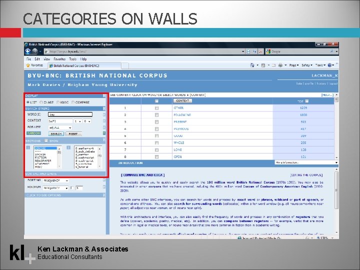Click help icon on DISPLAY header
Image resolution: width=360 pixels, height=270 pixels.
click(104, 95)
